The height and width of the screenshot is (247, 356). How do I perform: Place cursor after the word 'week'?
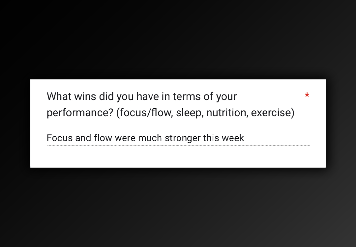click(244, 138)
